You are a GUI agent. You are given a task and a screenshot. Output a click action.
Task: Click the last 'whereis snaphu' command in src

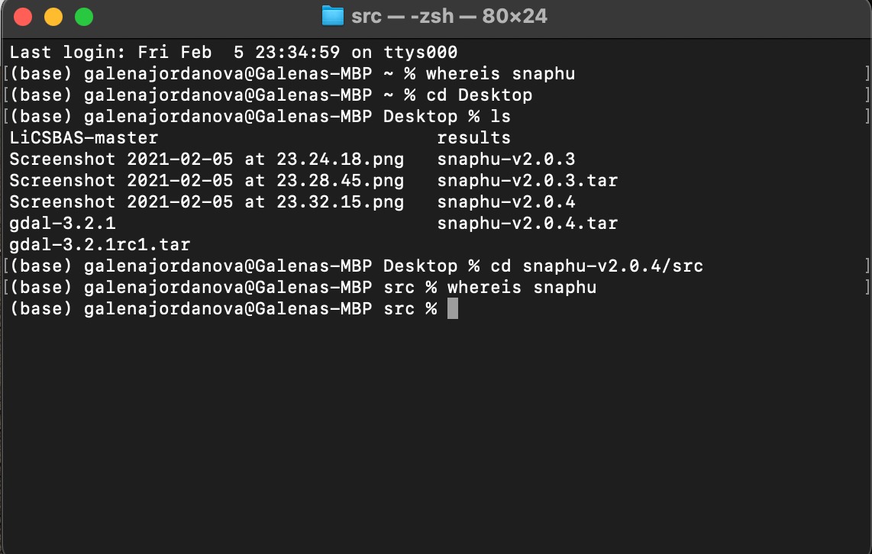tap(522, 287)
